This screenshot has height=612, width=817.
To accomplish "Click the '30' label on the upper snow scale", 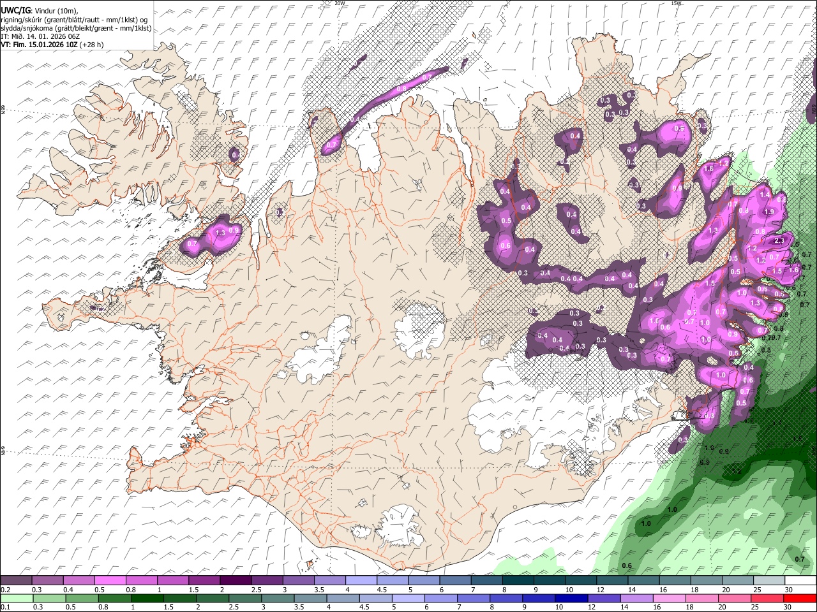I will pos(790,590).
